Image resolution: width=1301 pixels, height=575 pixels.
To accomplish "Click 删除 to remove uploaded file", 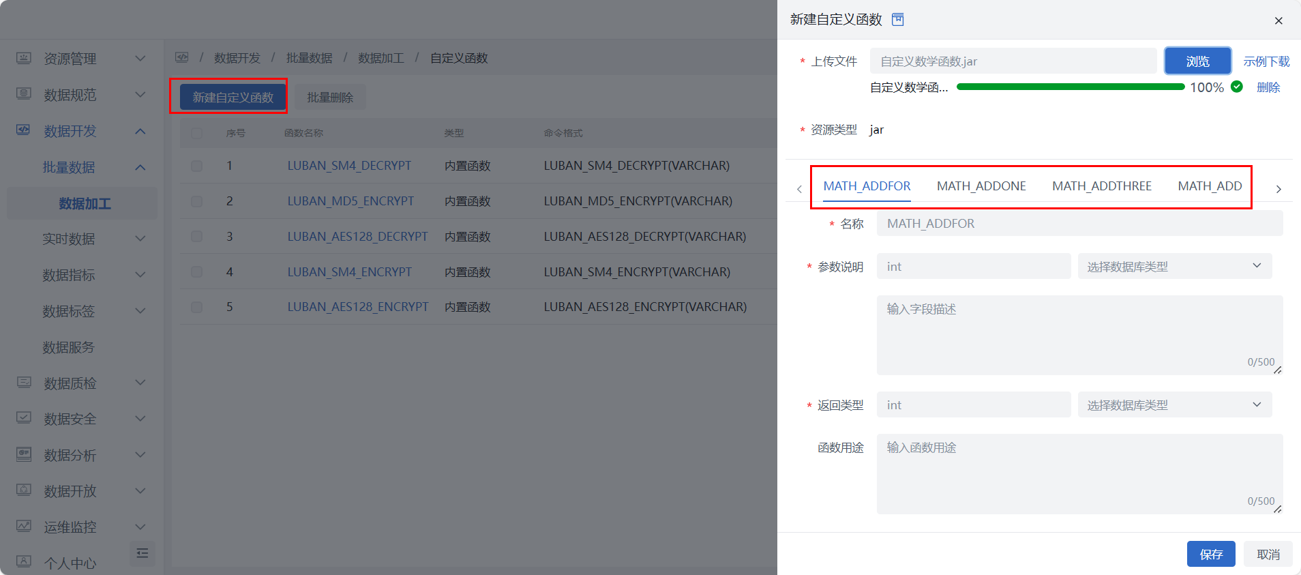I will click(x=1268, y=87).
